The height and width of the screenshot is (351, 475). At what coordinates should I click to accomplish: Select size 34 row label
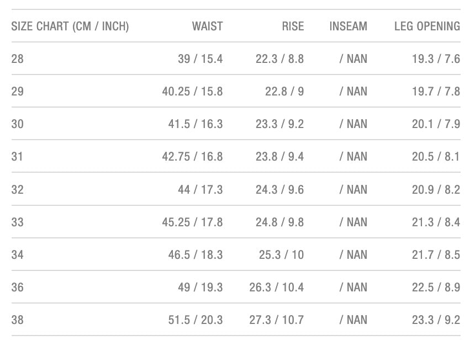click(18, 254)
